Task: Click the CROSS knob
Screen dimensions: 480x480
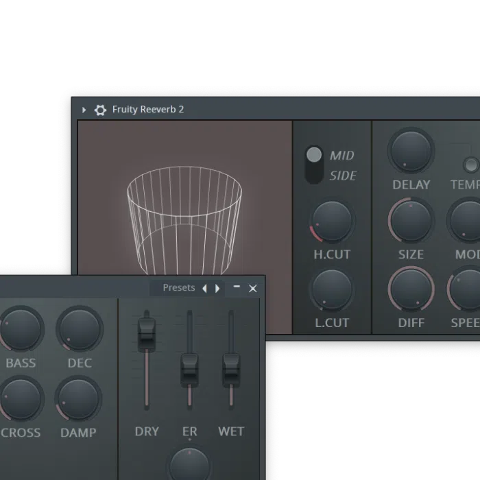Action: point(21,399)
